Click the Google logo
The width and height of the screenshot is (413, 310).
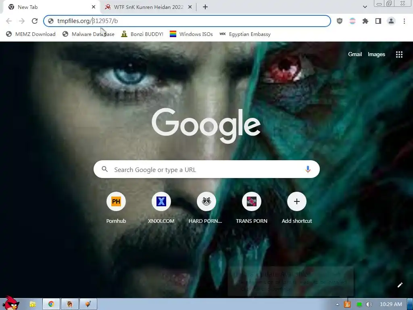pos(206,126)
